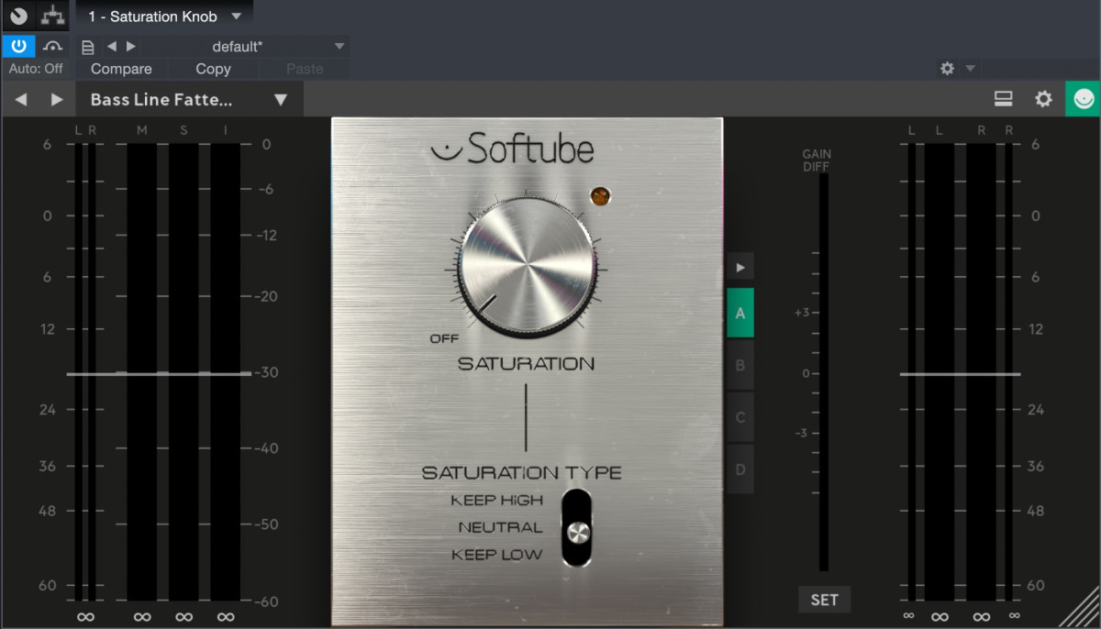The height and width of the screenshot is (629, 1101).
Task: Set saturation type to KEEP HIGH
Action: point(497,501)
